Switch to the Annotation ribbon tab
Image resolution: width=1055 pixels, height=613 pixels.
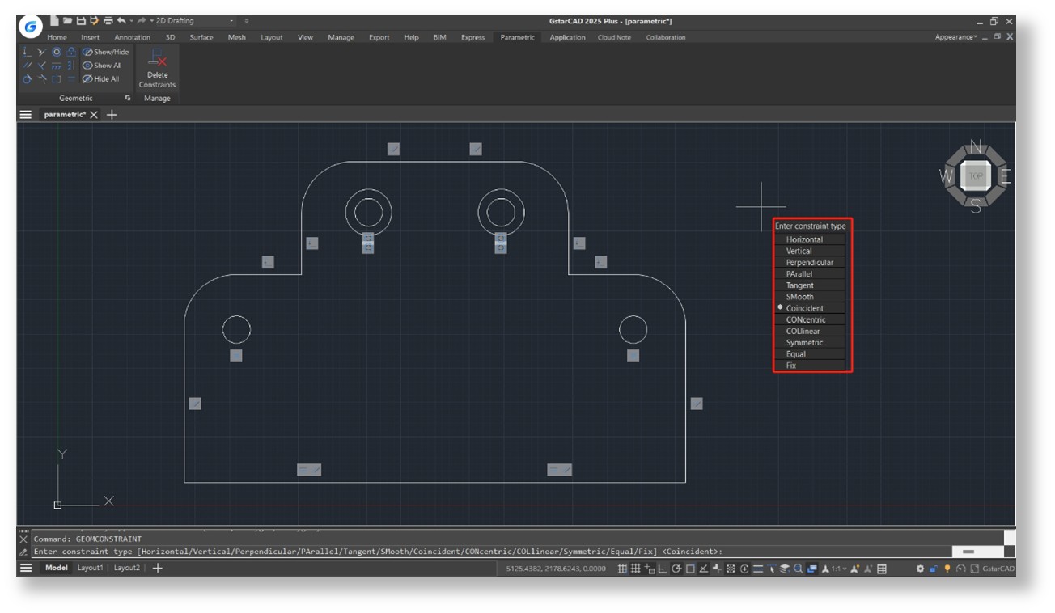coord(132,37)
